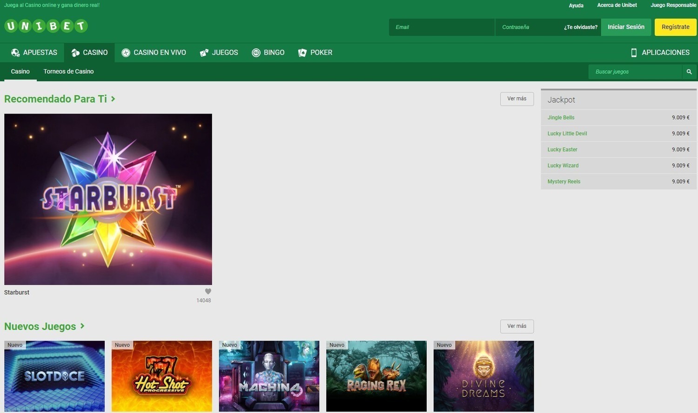
Task: Open the Juegos section
Action: [219, 53]
